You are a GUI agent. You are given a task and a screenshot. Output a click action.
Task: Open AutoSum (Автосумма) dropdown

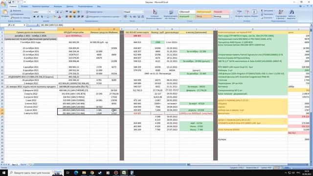click(274, 11)
